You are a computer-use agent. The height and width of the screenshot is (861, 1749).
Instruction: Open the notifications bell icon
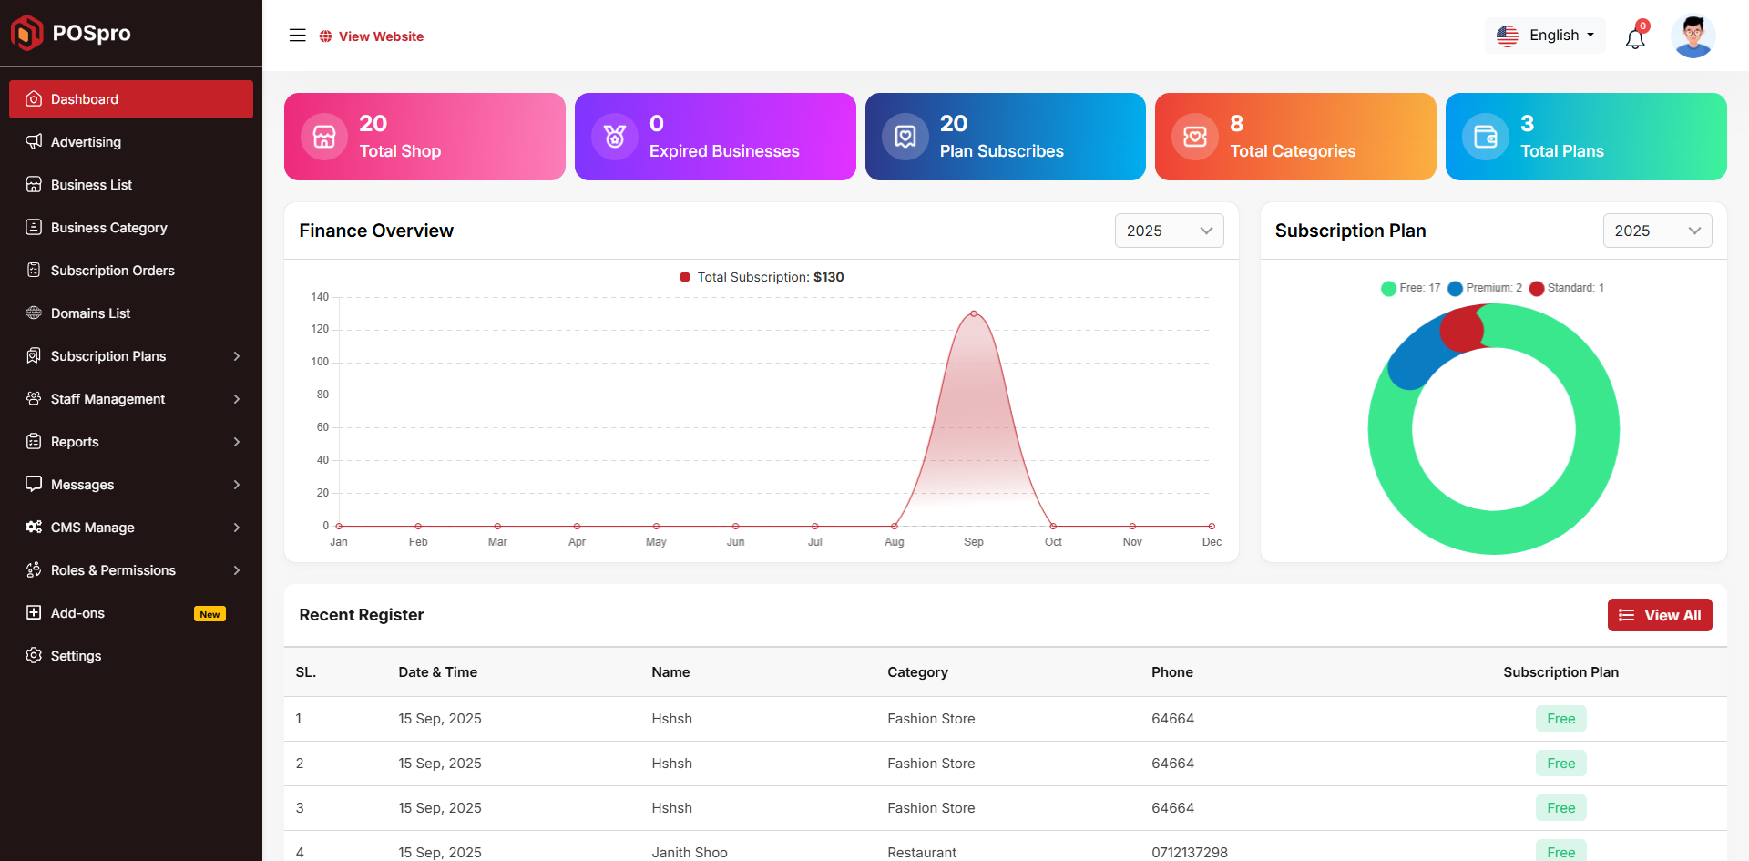(1635, 38)
